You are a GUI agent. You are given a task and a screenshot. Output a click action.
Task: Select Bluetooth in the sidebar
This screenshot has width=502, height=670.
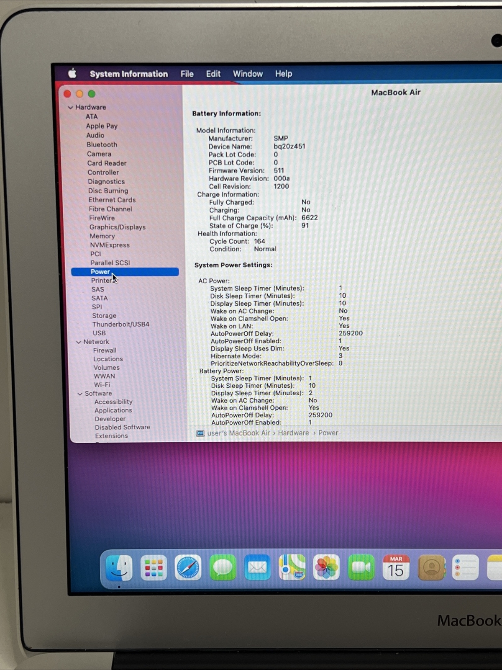[x=102, y=144]
